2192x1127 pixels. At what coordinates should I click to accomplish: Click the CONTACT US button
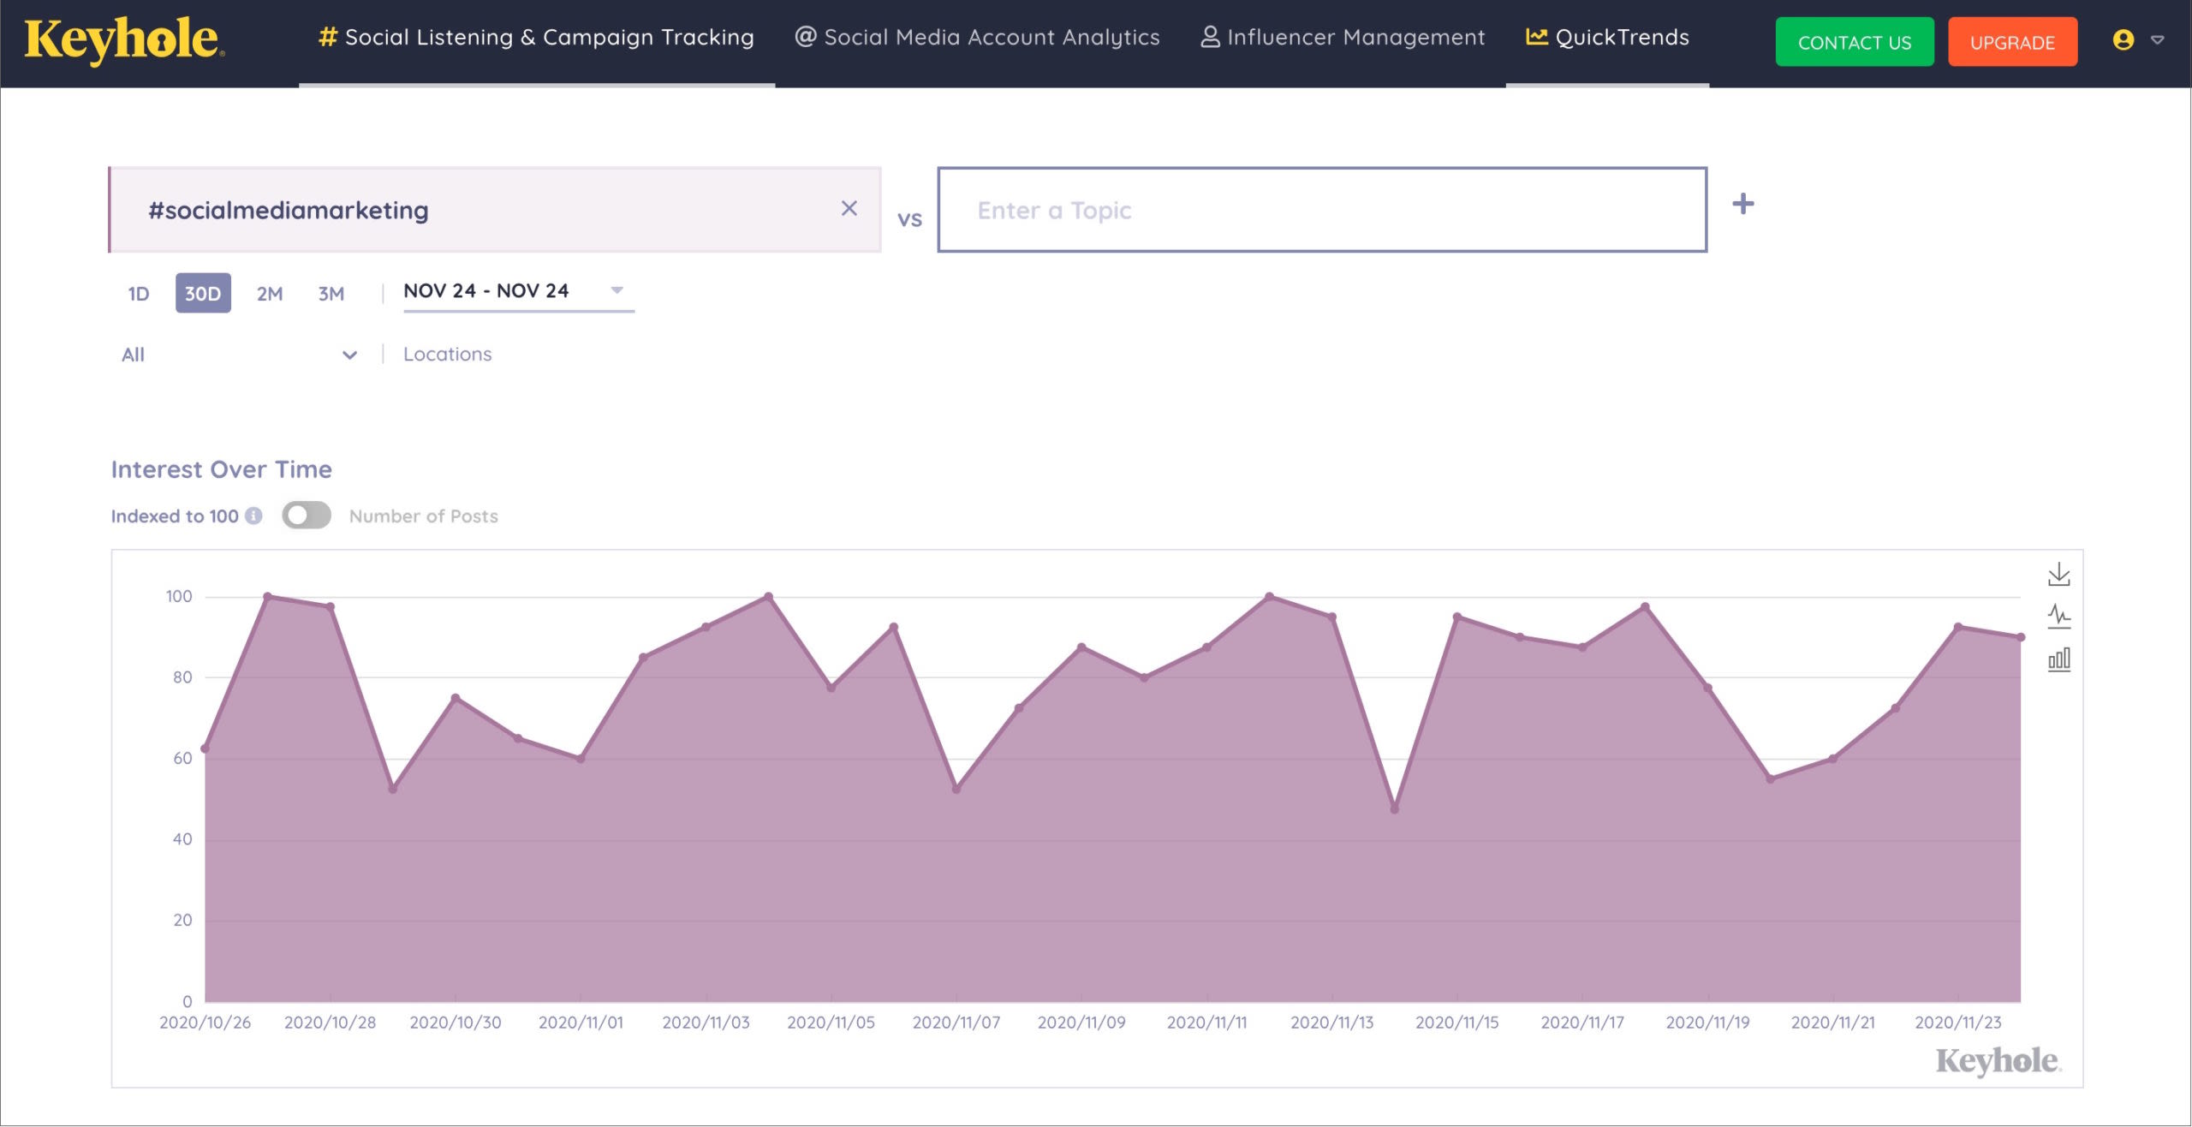(1854, 42)
